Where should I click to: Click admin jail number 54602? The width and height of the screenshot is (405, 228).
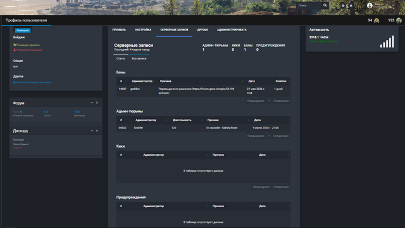(122, 128)
